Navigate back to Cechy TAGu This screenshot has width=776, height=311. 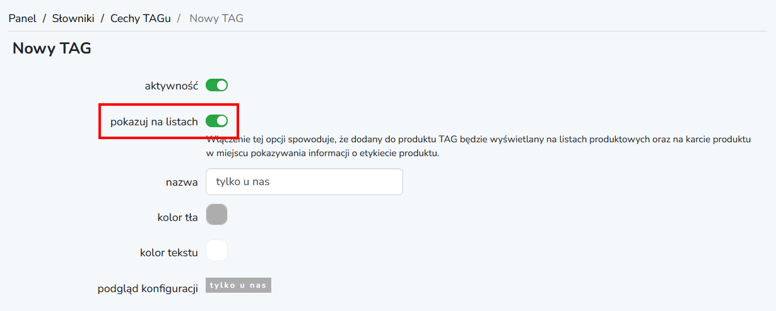tap(140, 18)
